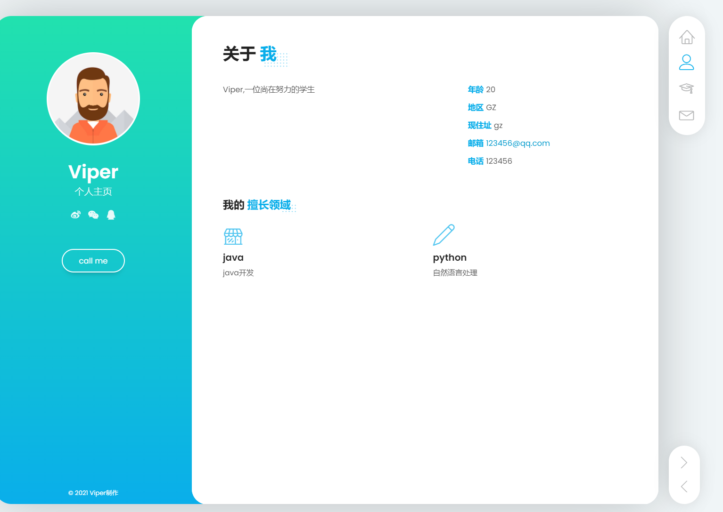Select the java skill title
This screenshot has width=723, height=512.
point(233,257)
